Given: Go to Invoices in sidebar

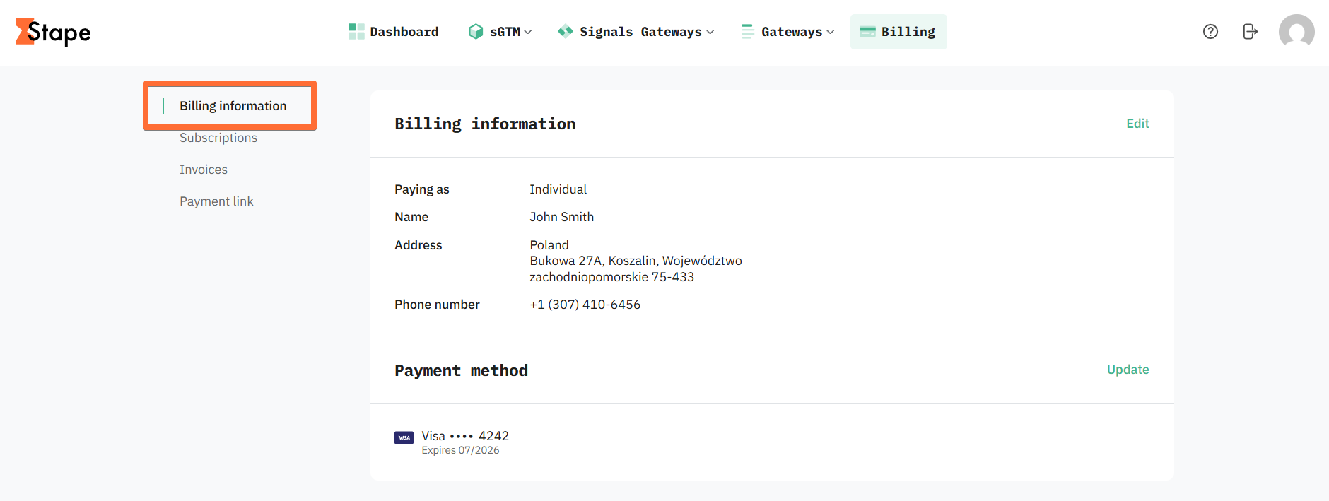Looking at the screenshot, I should (204, 170).
